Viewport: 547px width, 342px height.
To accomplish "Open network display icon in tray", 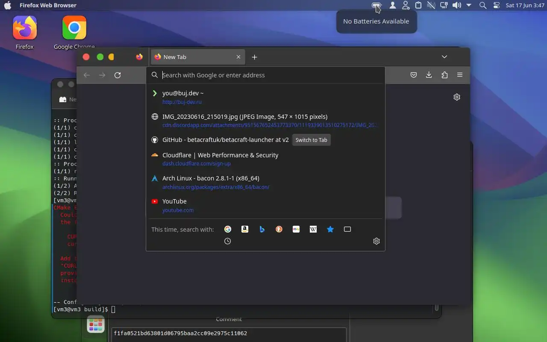I will point(444,5).
